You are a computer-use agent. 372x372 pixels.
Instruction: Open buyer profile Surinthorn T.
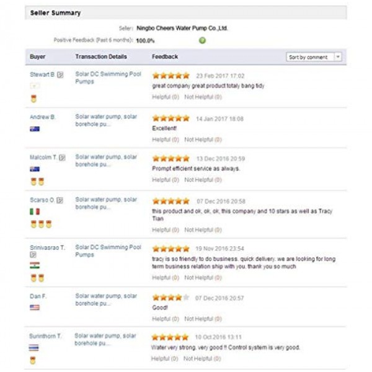click(x=45, y=336)
